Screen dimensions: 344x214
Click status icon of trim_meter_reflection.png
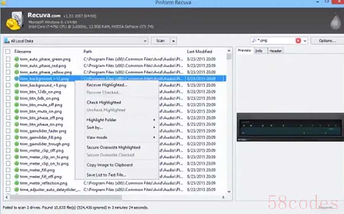pyautogui.click(x=16, y=183)
